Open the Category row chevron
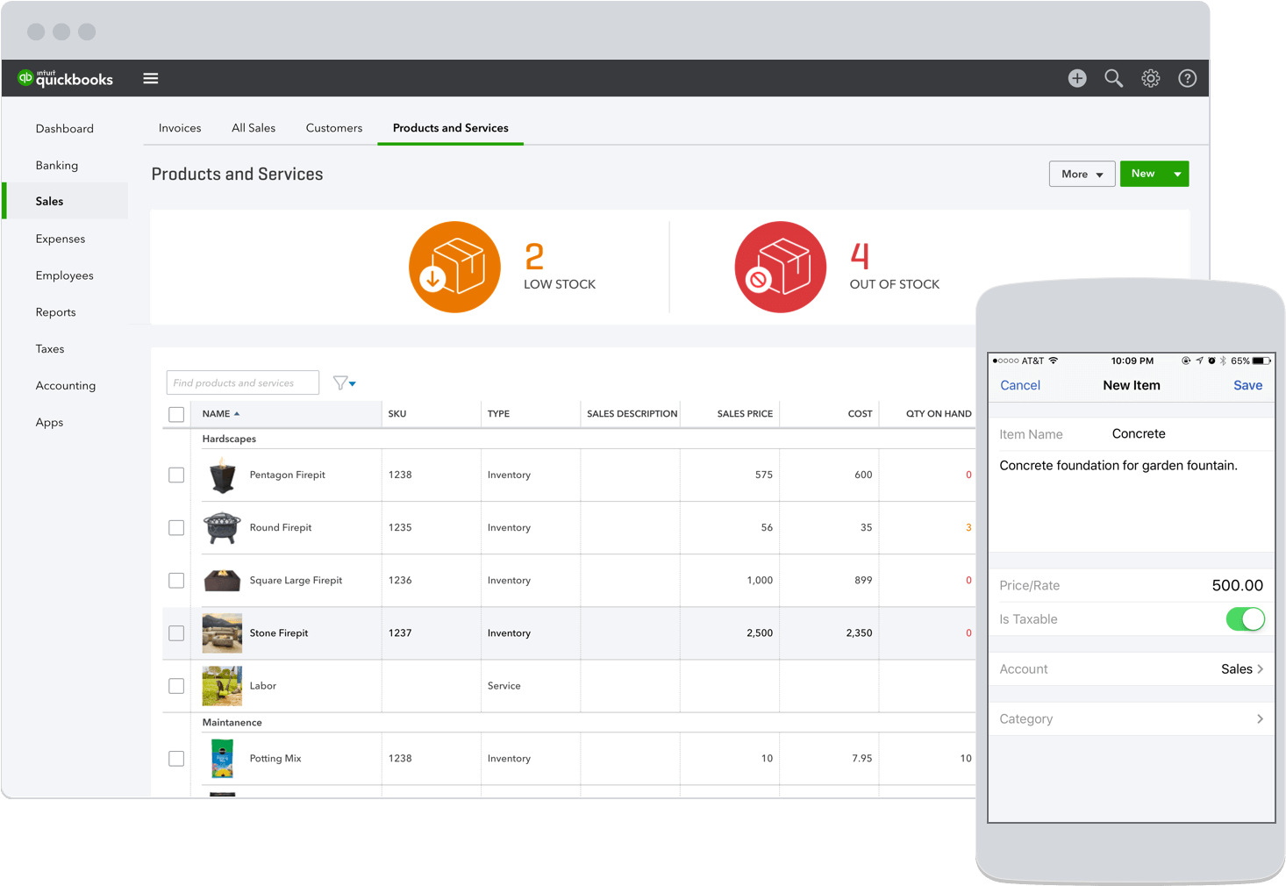The image size is (1286, 886). tap(1260, 718)
